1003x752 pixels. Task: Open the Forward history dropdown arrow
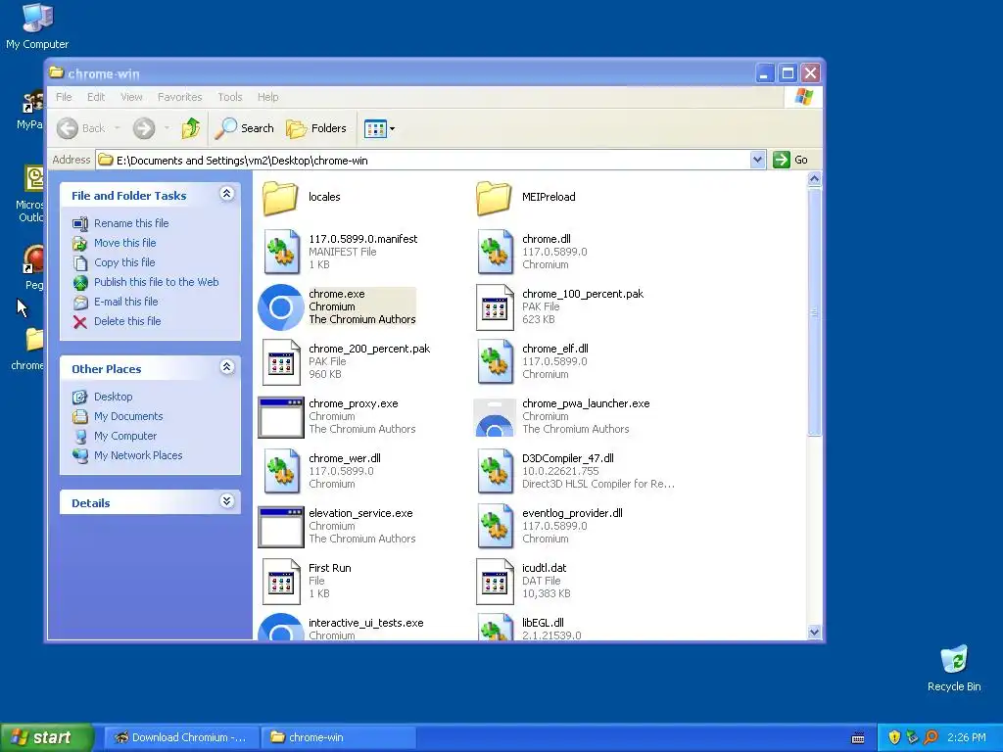pyautogui.click(x=167, y=128)
